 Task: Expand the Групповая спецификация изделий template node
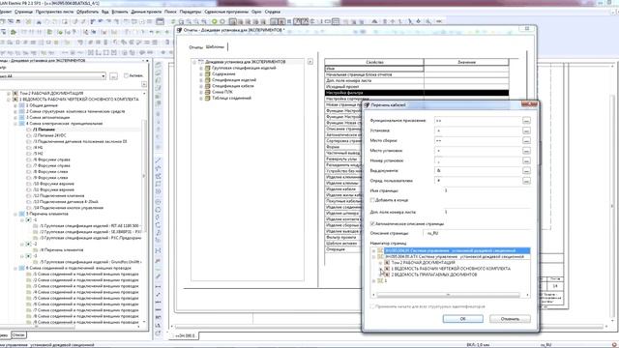point(201,68)
